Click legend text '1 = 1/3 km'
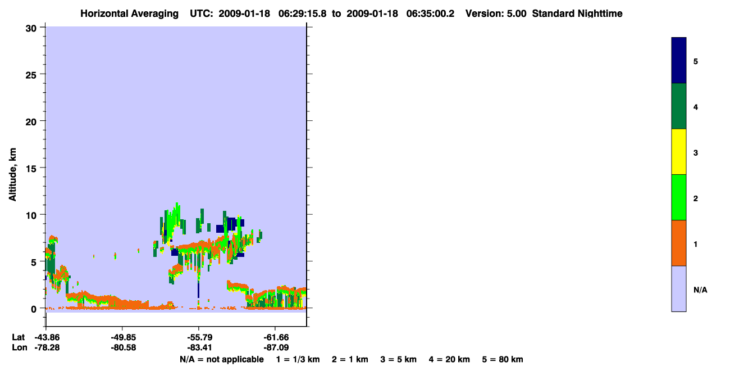 (x=298, y=359)
